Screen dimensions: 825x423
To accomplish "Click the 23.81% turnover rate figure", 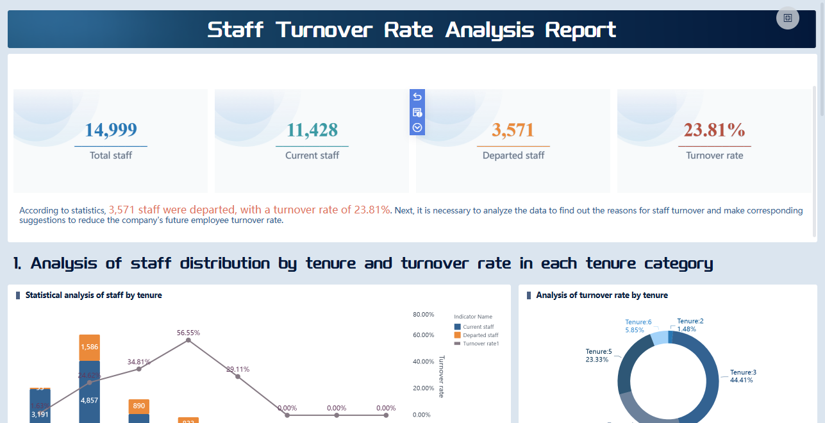I will point(714,129).
